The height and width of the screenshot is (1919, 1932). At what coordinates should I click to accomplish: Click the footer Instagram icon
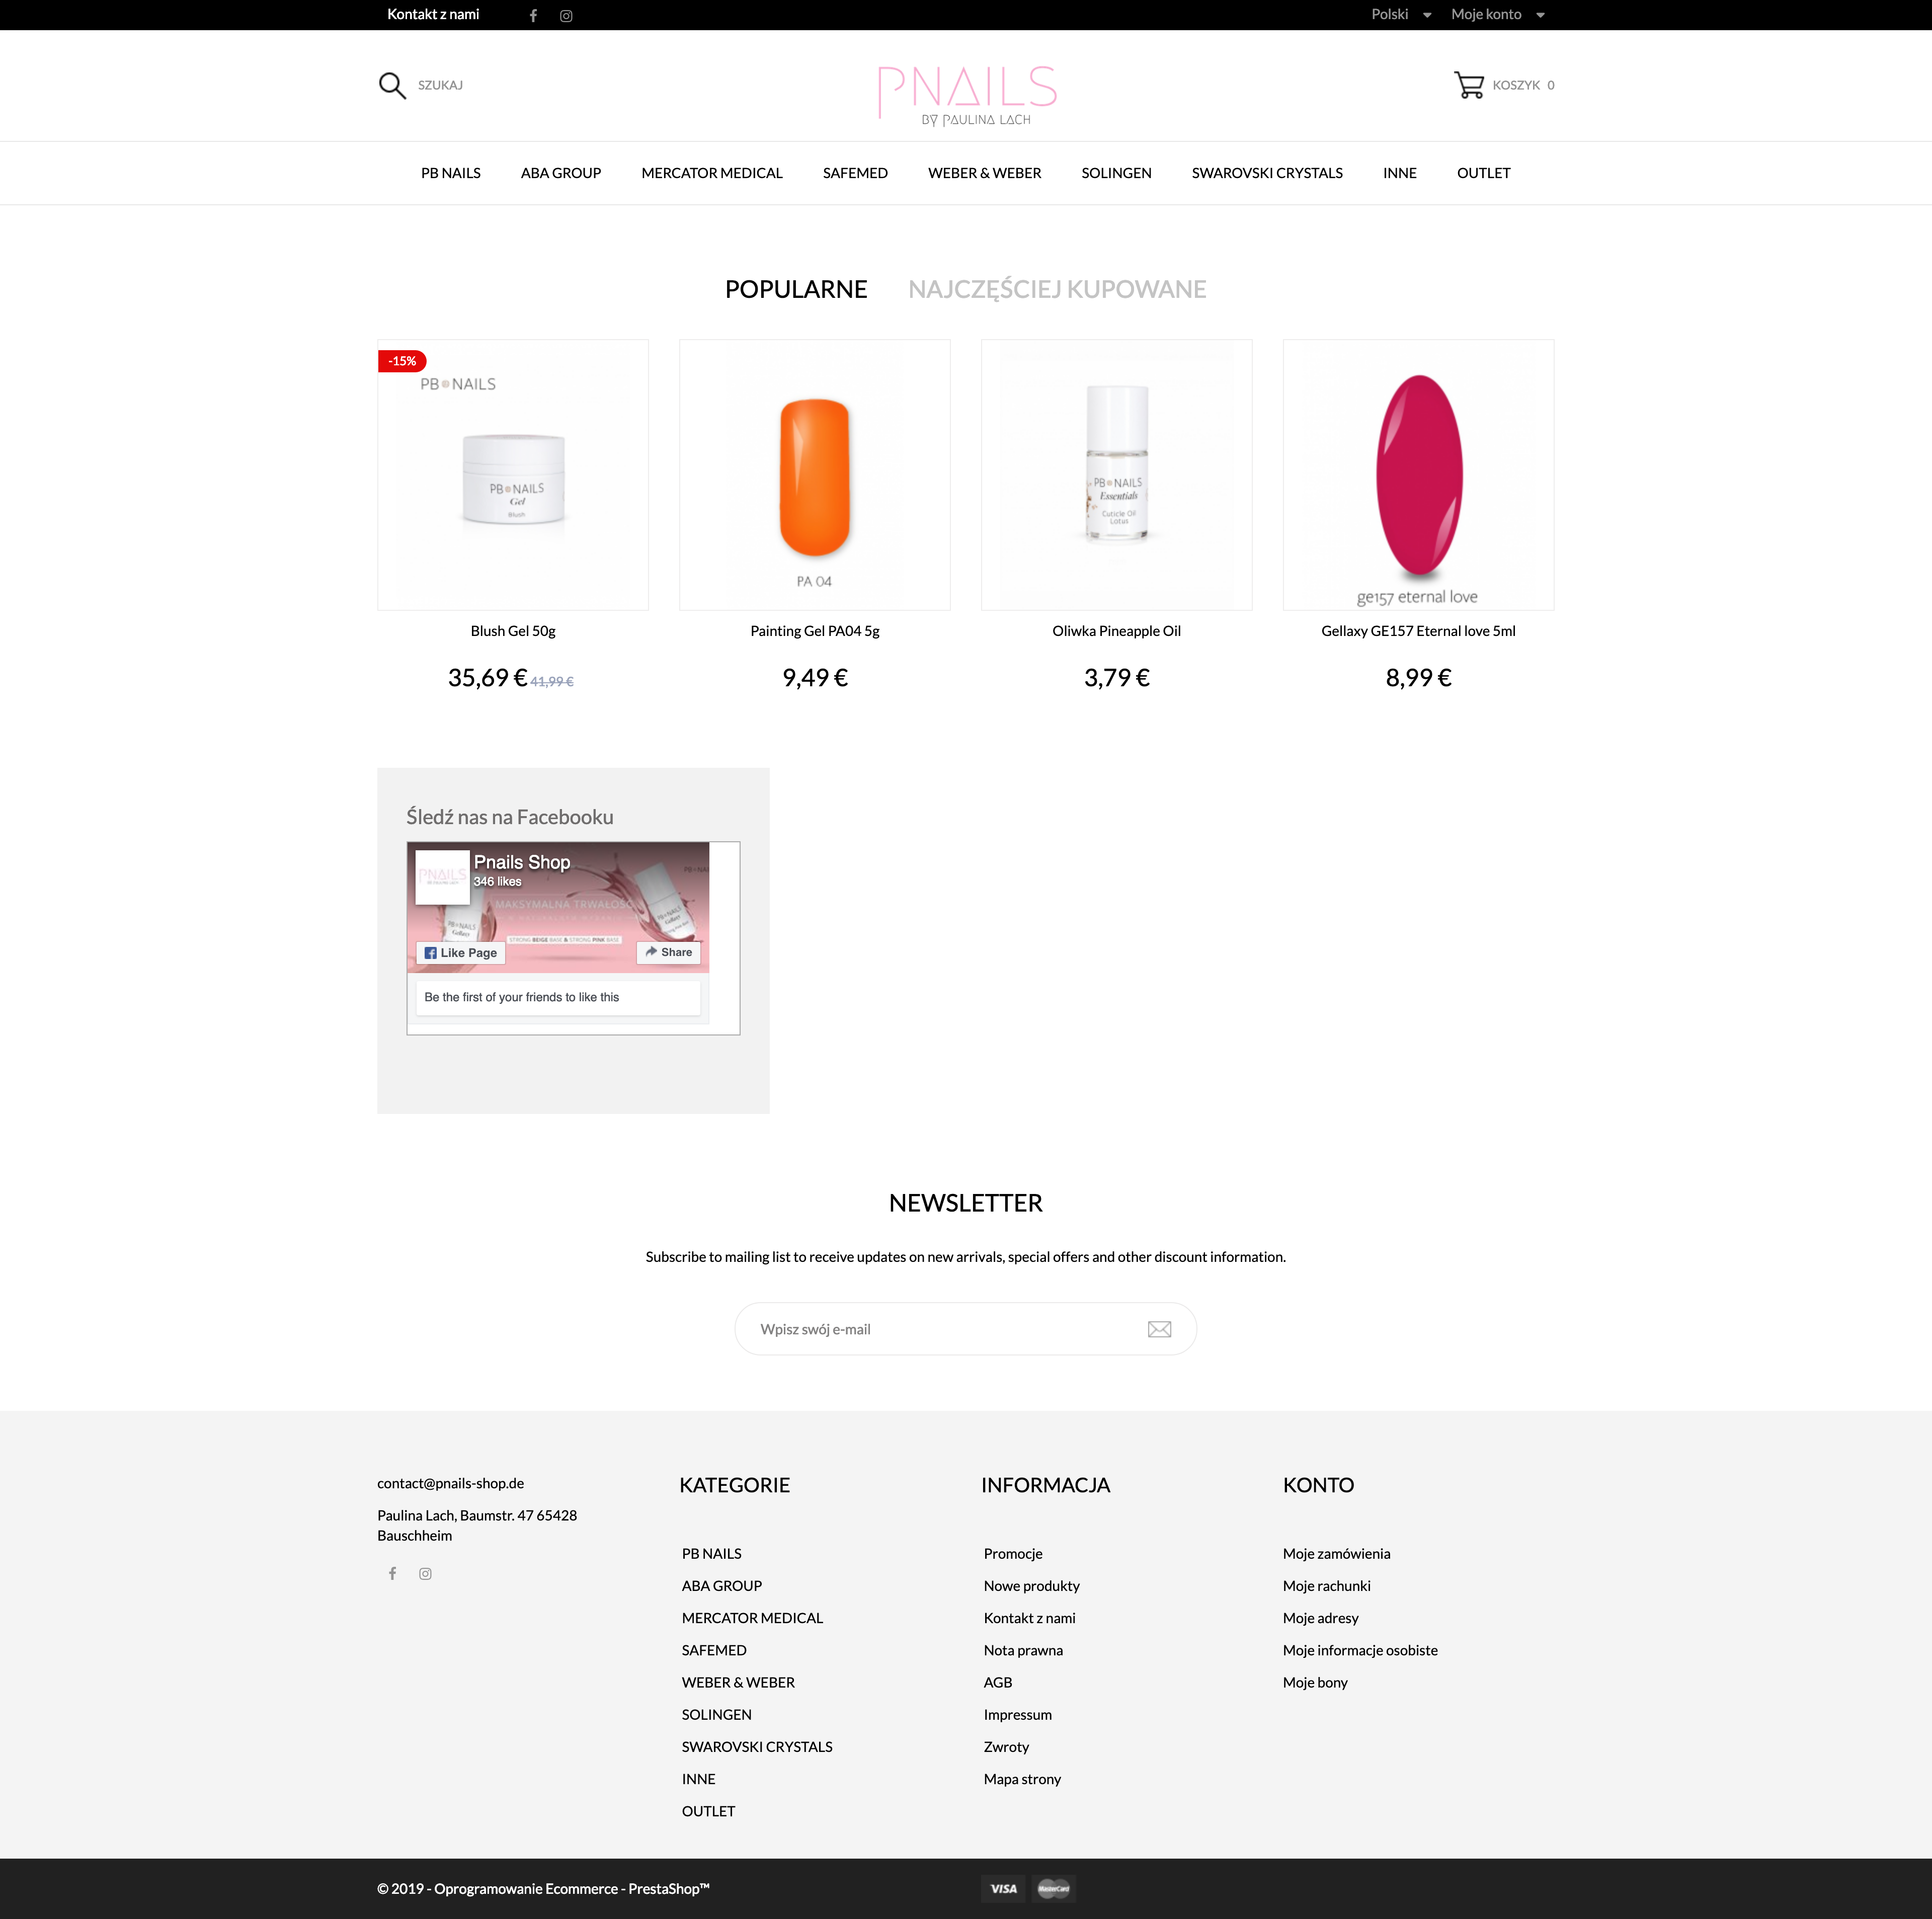click(x=425, y=1573)
